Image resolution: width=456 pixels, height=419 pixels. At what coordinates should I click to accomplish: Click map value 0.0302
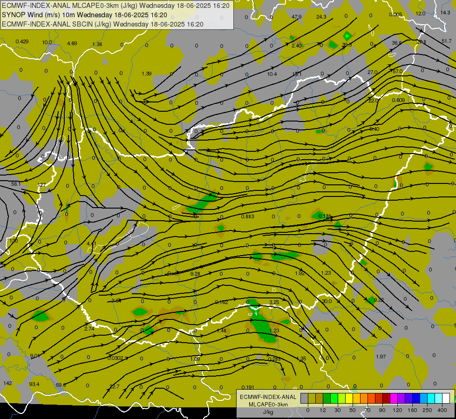coord(115,358)
